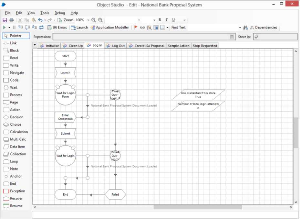Open the Debug menu
300x219 pixels.
[60, 13]
